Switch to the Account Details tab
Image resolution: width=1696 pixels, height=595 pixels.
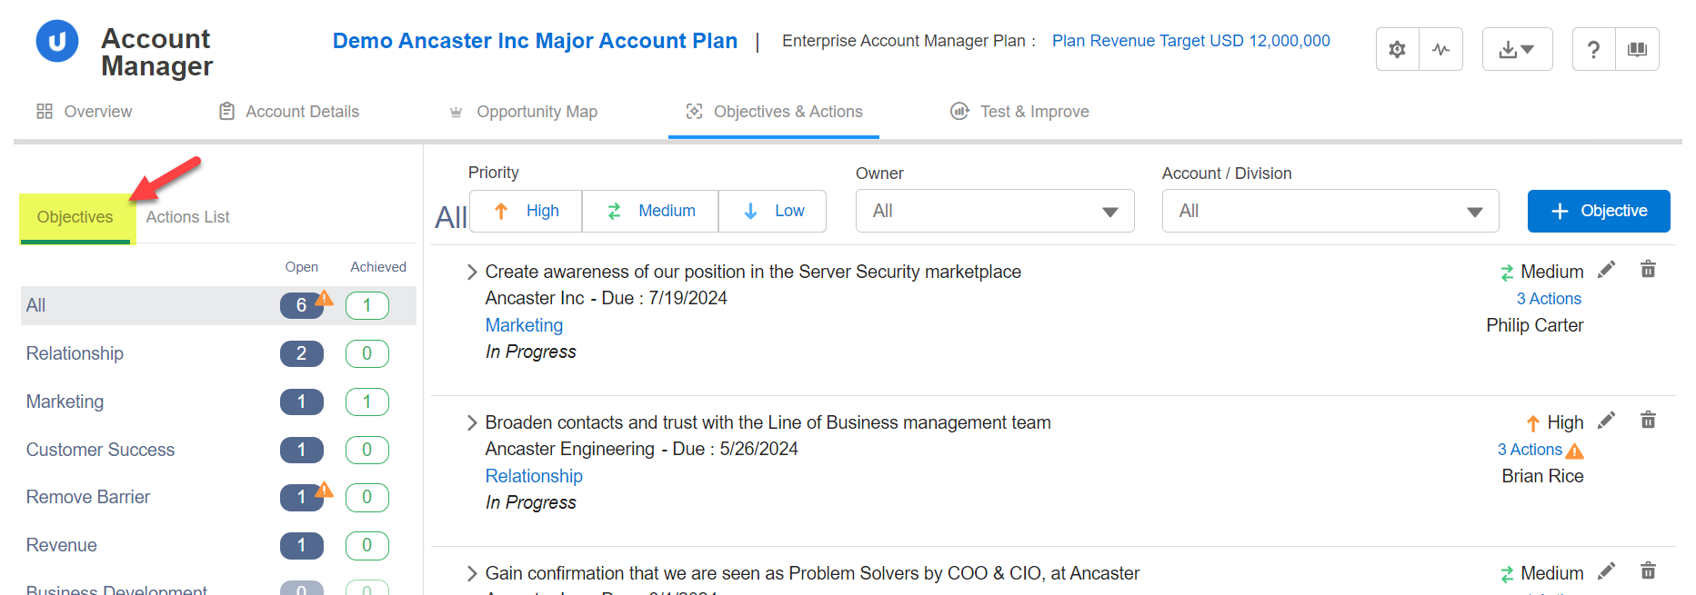tap(289, 112)
